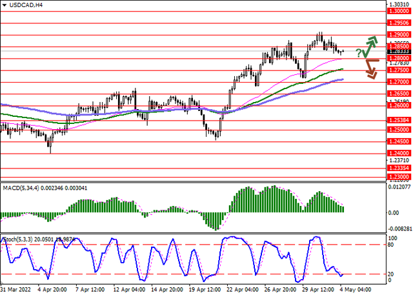Screen dimensions: 413x295
Task: Select the 1.28000 red price level label
Action: pyautogui.click(x=399, y=58)
